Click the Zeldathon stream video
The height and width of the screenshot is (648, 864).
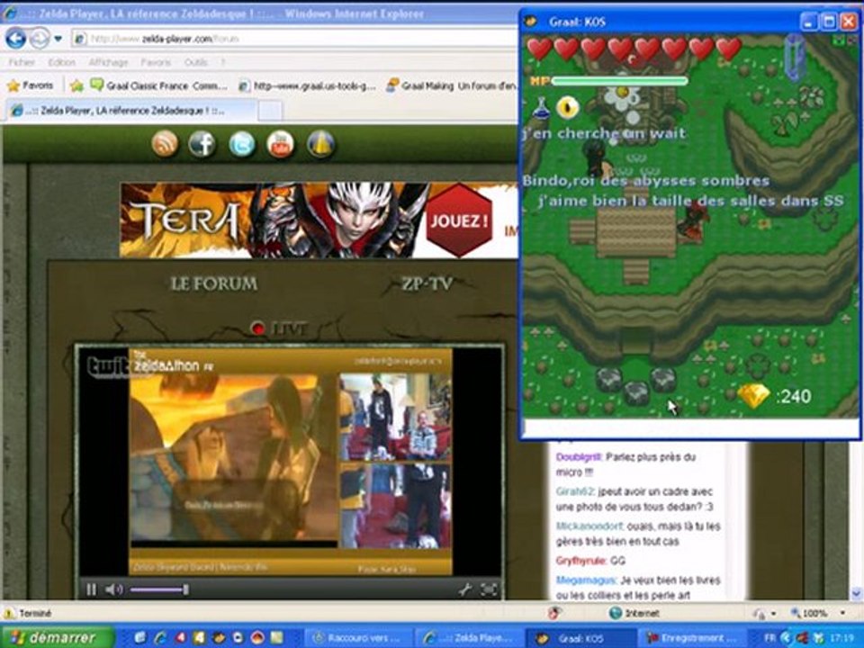click(291, 462)
